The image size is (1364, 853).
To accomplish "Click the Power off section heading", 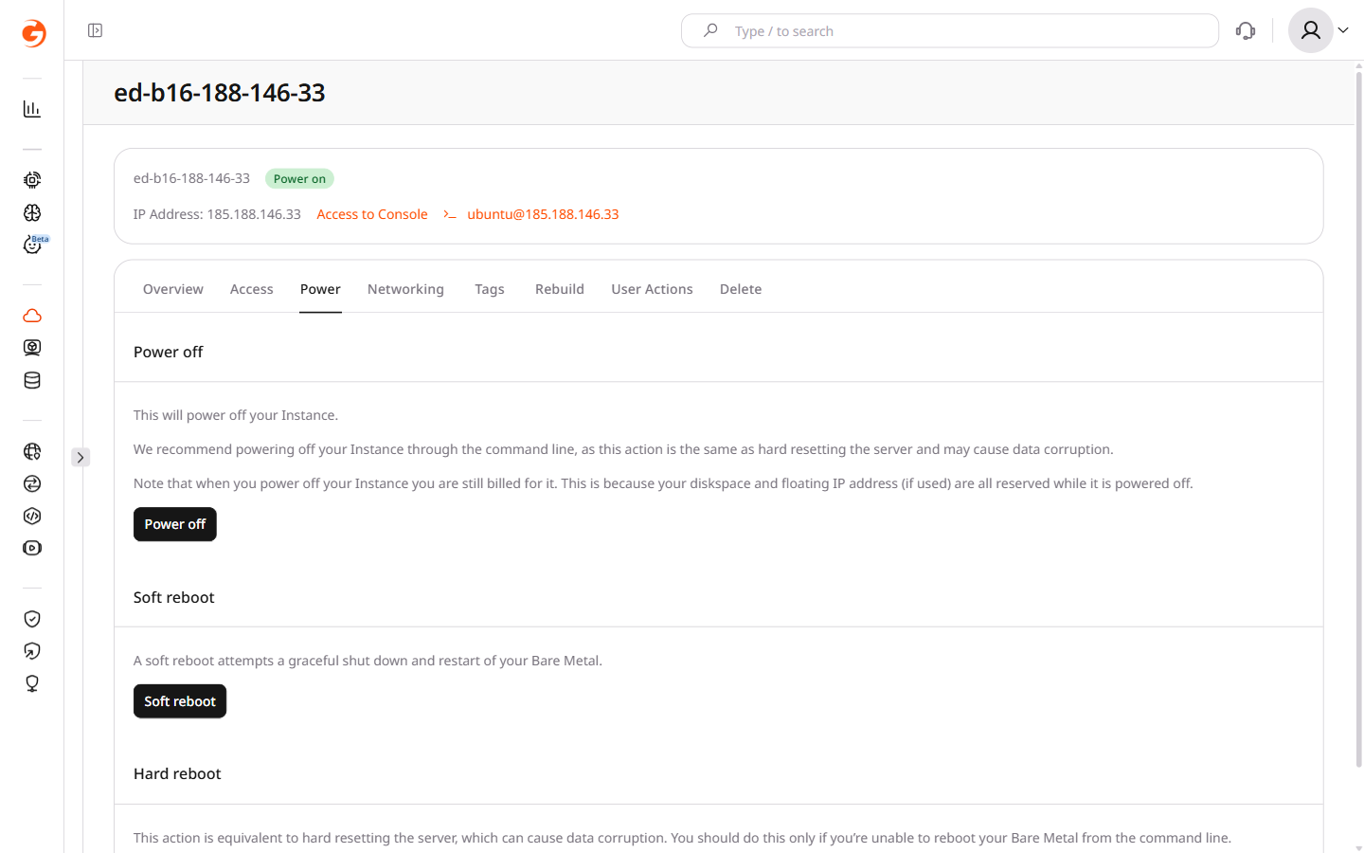I will point(169,352).
